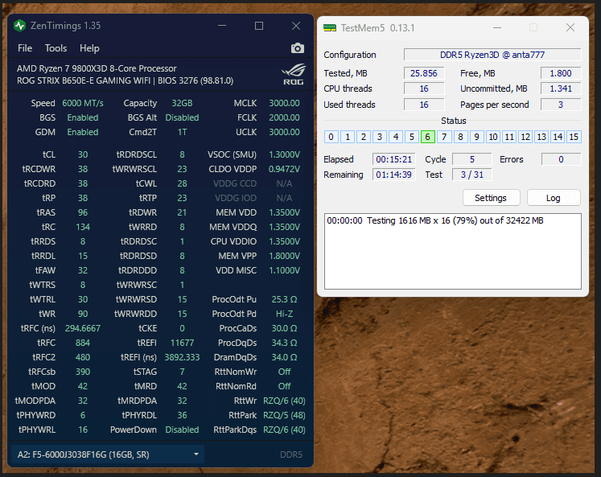Click the Cycle value 5
The width and height of the screenshot is (601, 477).
pos(472,159)
